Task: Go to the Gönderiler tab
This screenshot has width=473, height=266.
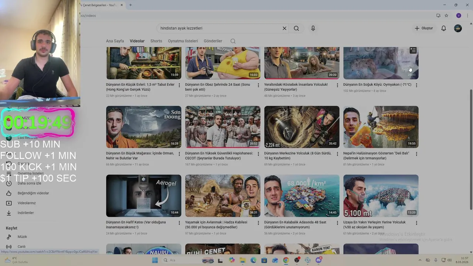Action: 213,41
